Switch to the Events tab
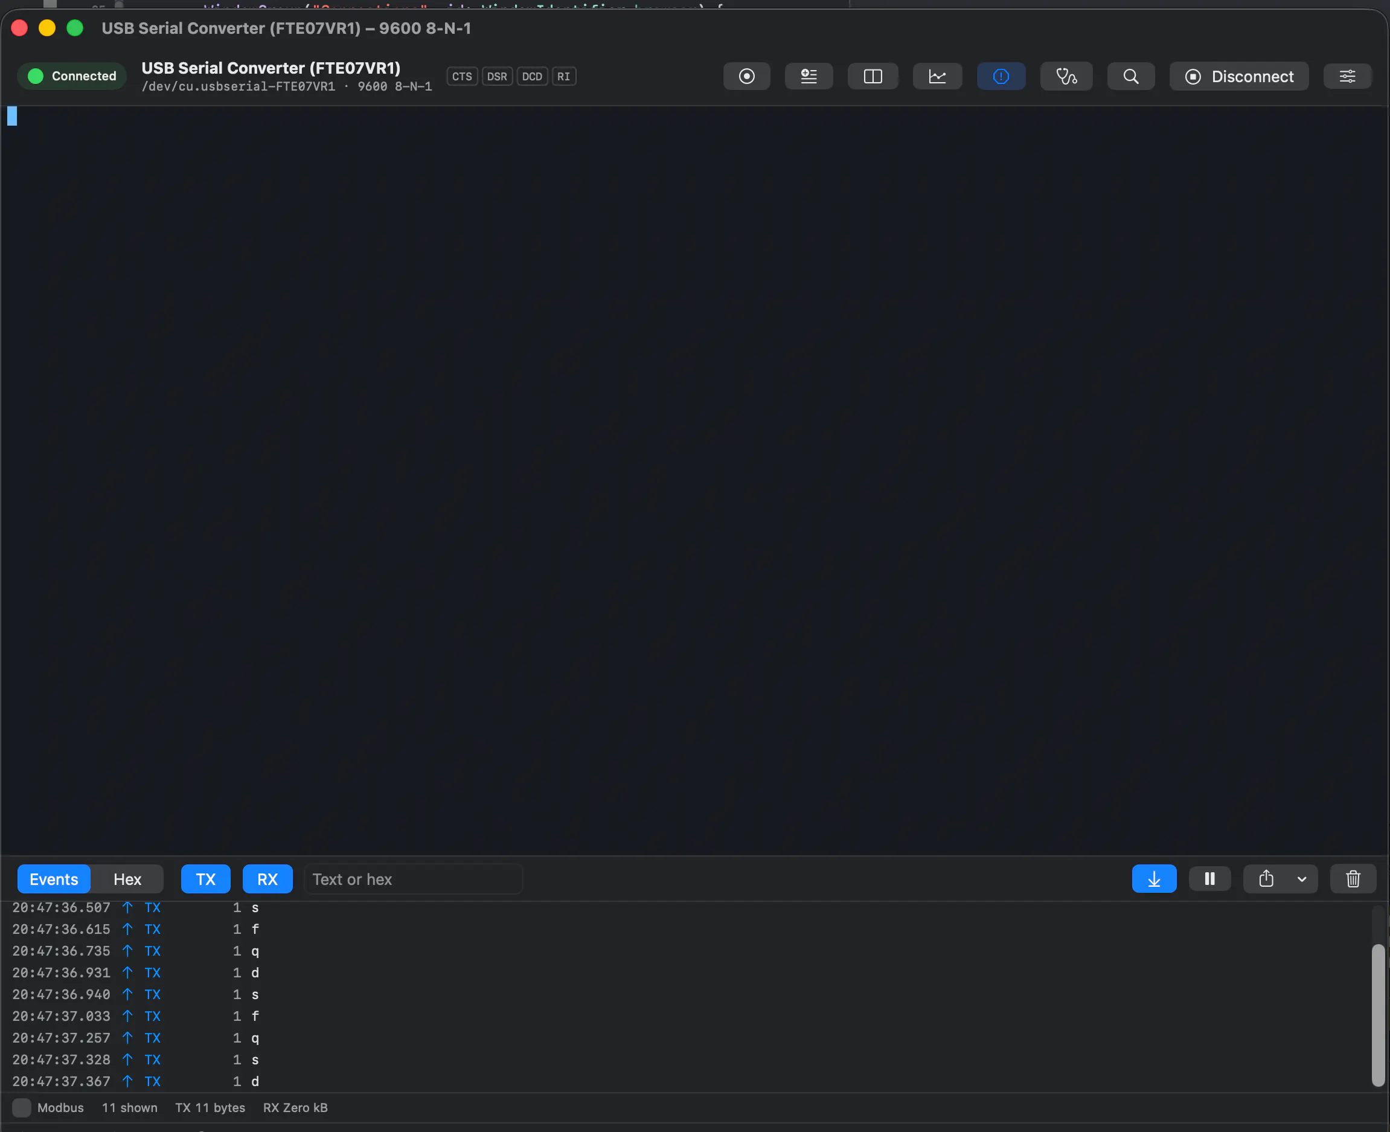Viewport: 1390px width, 1132px height. pyautogui.click(x=54, y=879)
